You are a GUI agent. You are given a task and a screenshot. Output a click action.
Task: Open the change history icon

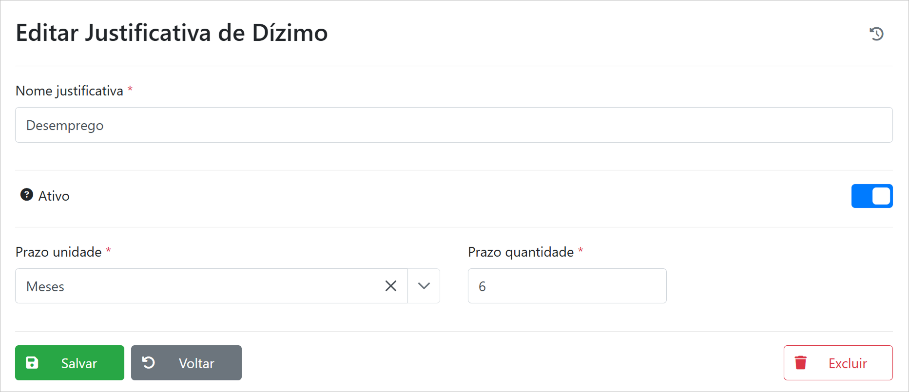point(876,34)
